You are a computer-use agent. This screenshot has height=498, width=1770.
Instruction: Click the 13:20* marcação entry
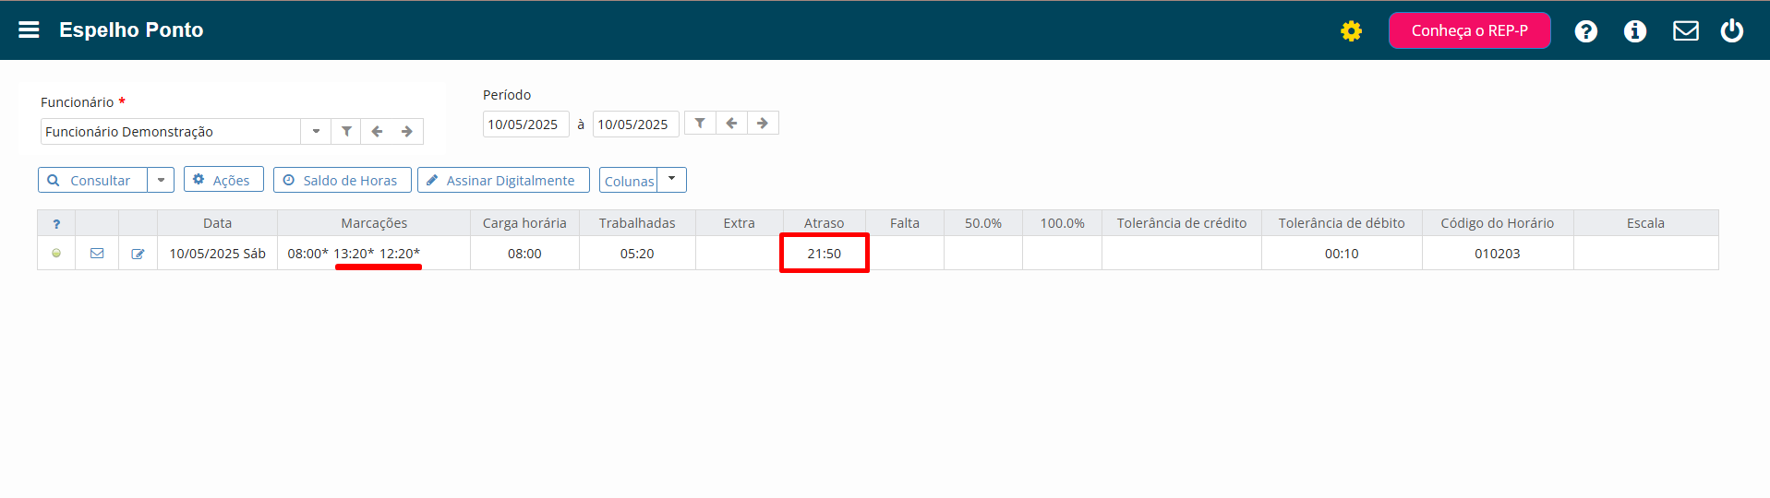[354, 254]
